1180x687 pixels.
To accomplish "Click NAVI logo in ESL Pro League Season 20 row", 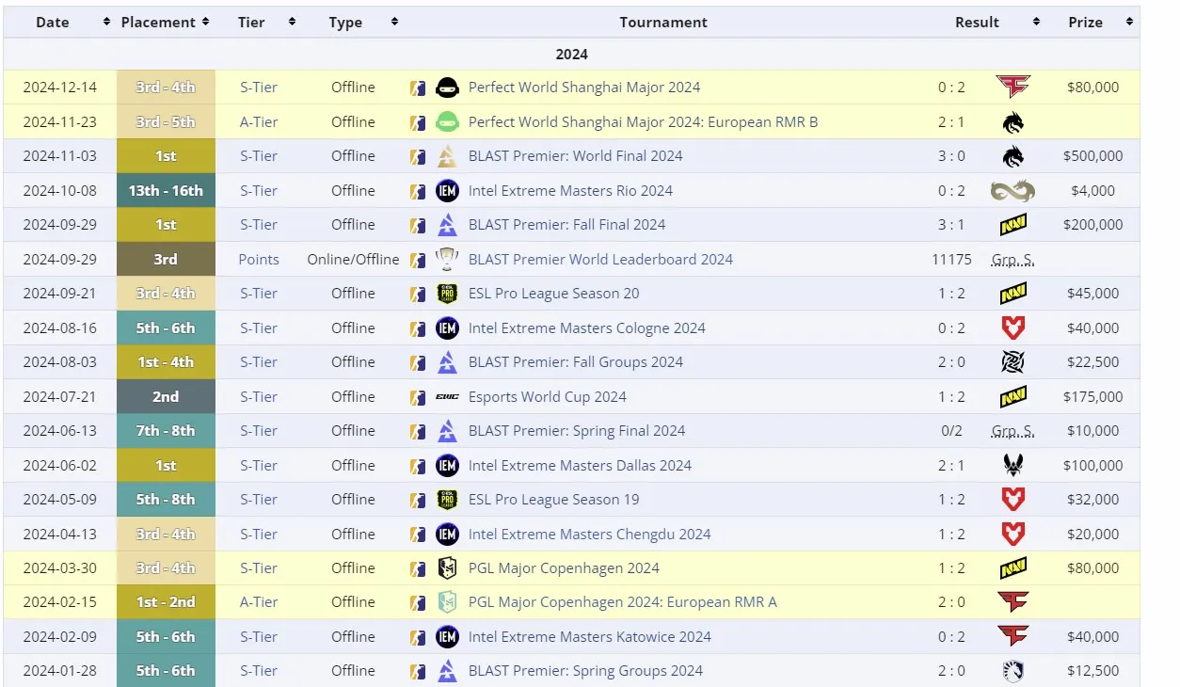I will (1013, 294).
